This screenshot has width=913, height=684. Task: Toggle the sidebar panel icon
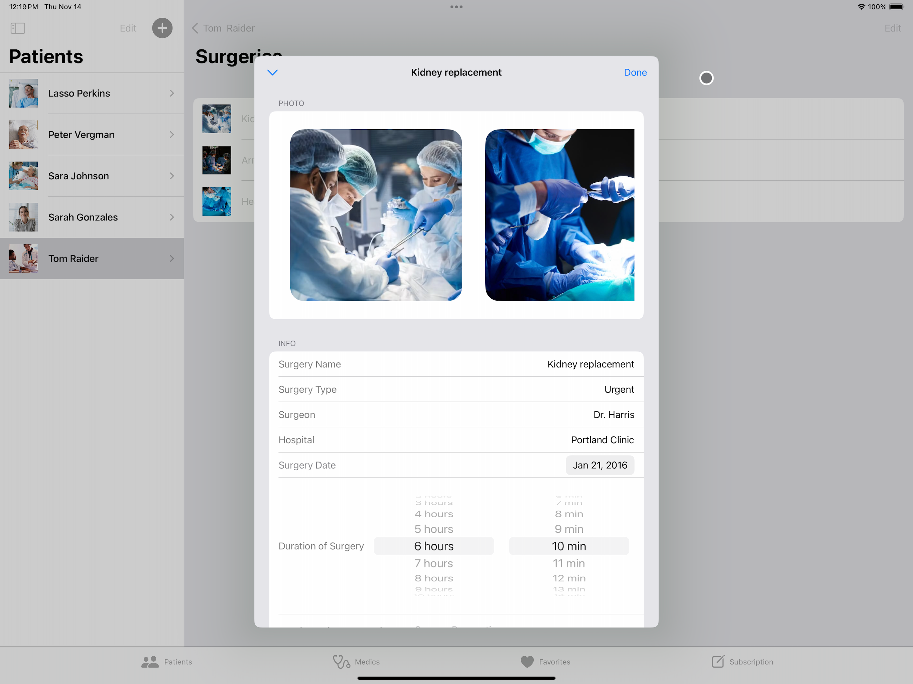pyautogui.click(x=18, y=28)
